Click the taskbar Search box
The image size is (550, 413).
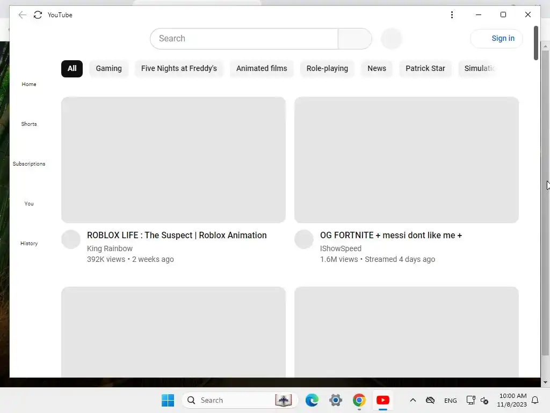tap(240, 400)
